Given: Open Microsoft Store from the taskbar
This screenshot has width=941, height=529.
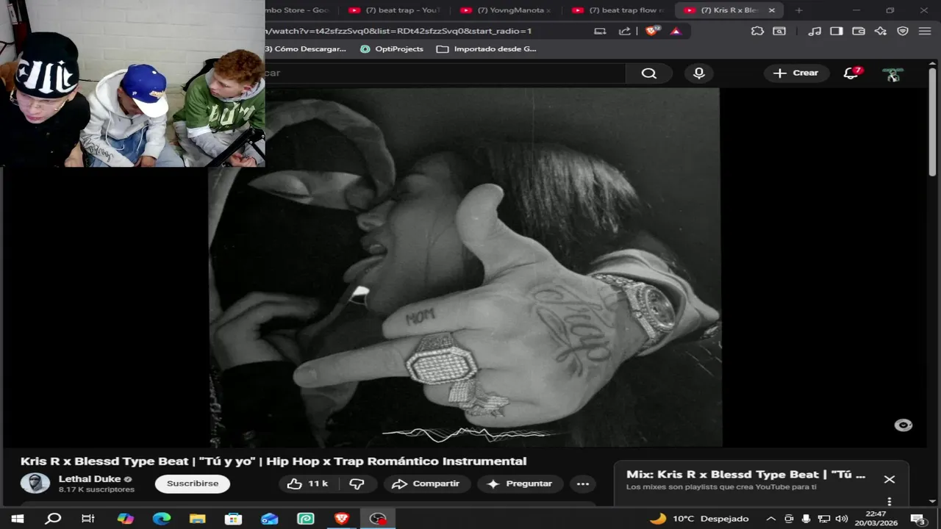Looking at the screenshot, I should coord(233,519).
